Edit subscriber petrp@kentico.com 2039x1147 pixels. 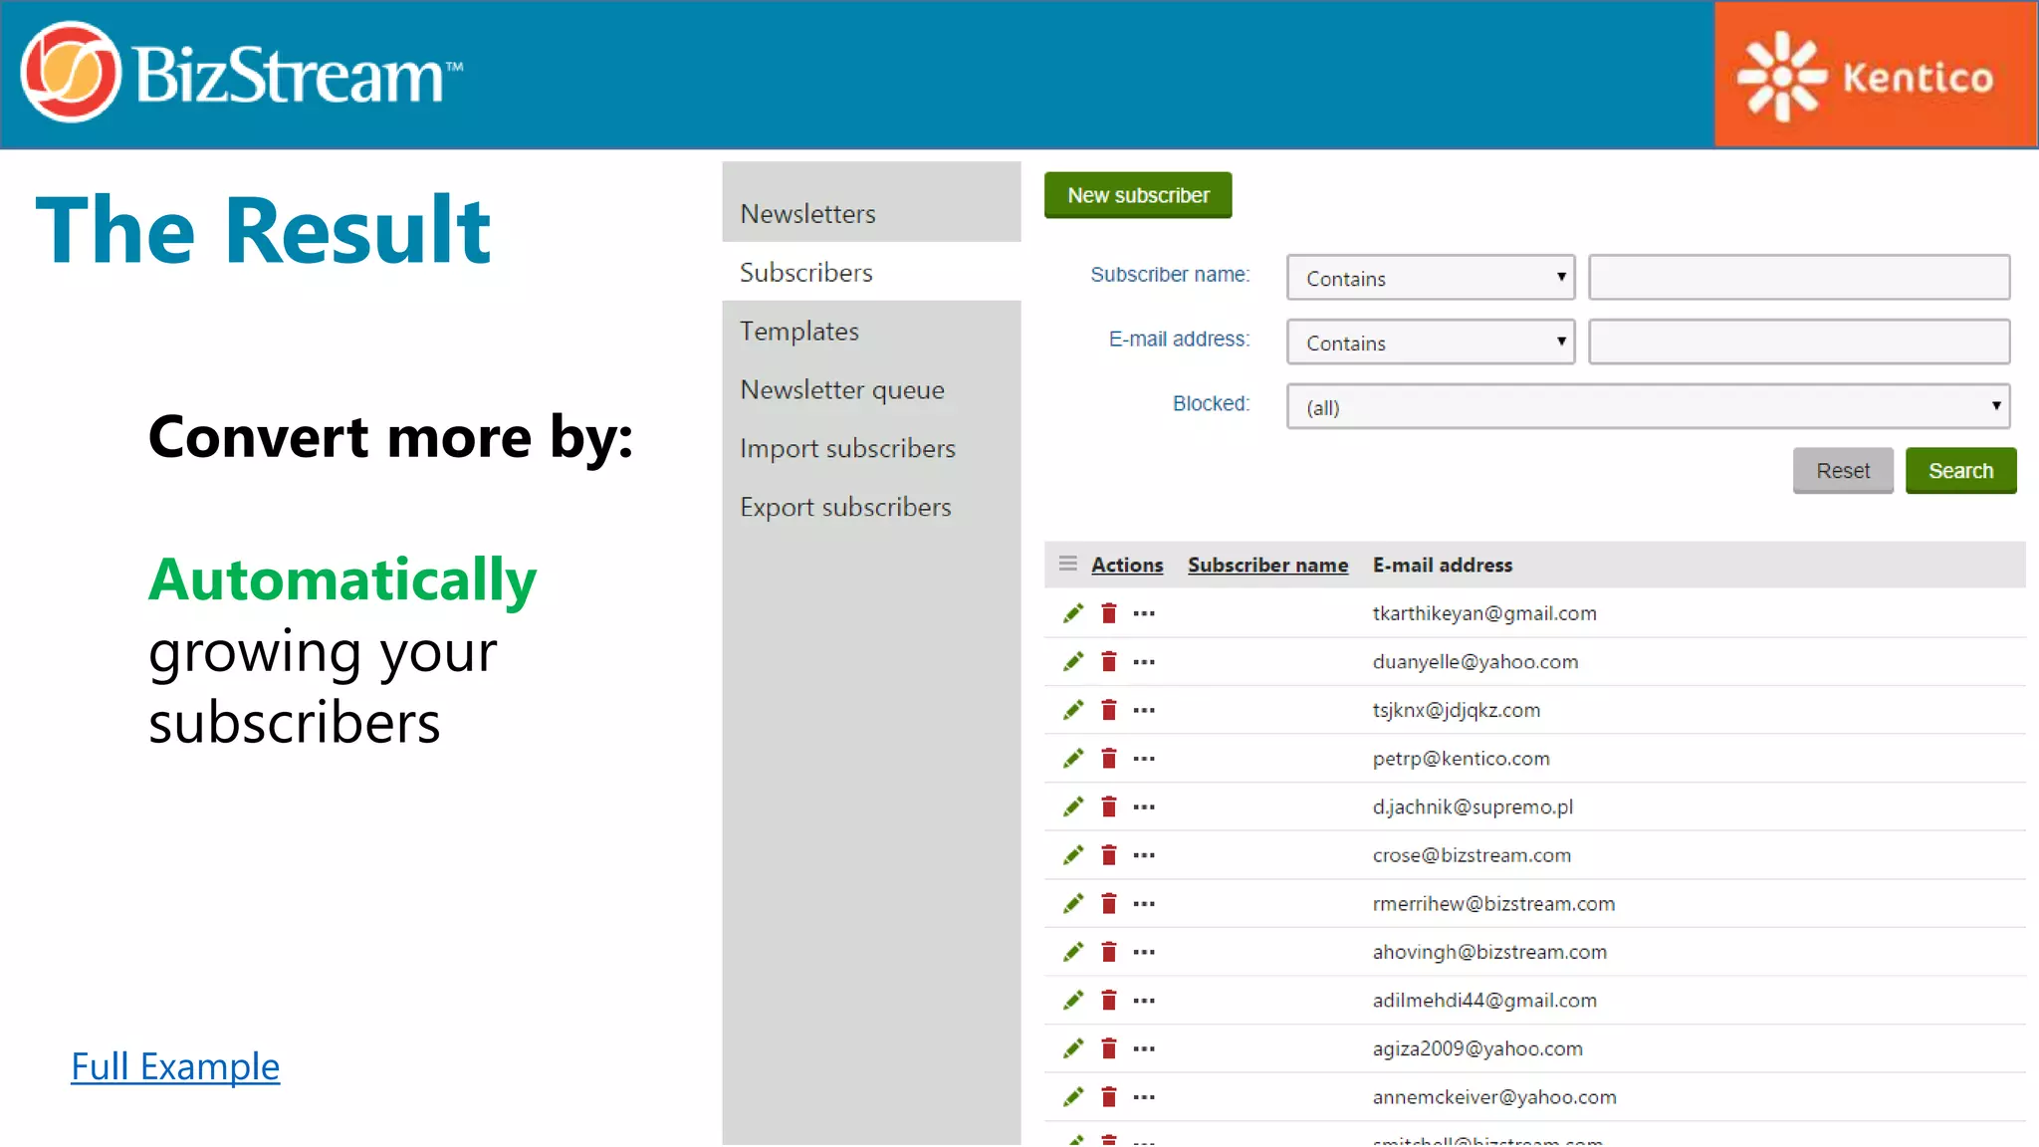1072,759
